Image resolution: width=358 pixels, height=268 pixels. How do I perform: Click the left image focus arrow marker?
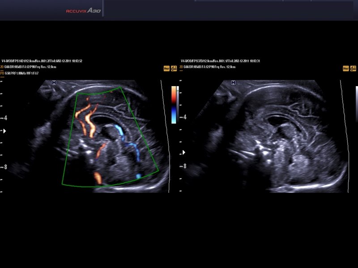tap(5, 131)
